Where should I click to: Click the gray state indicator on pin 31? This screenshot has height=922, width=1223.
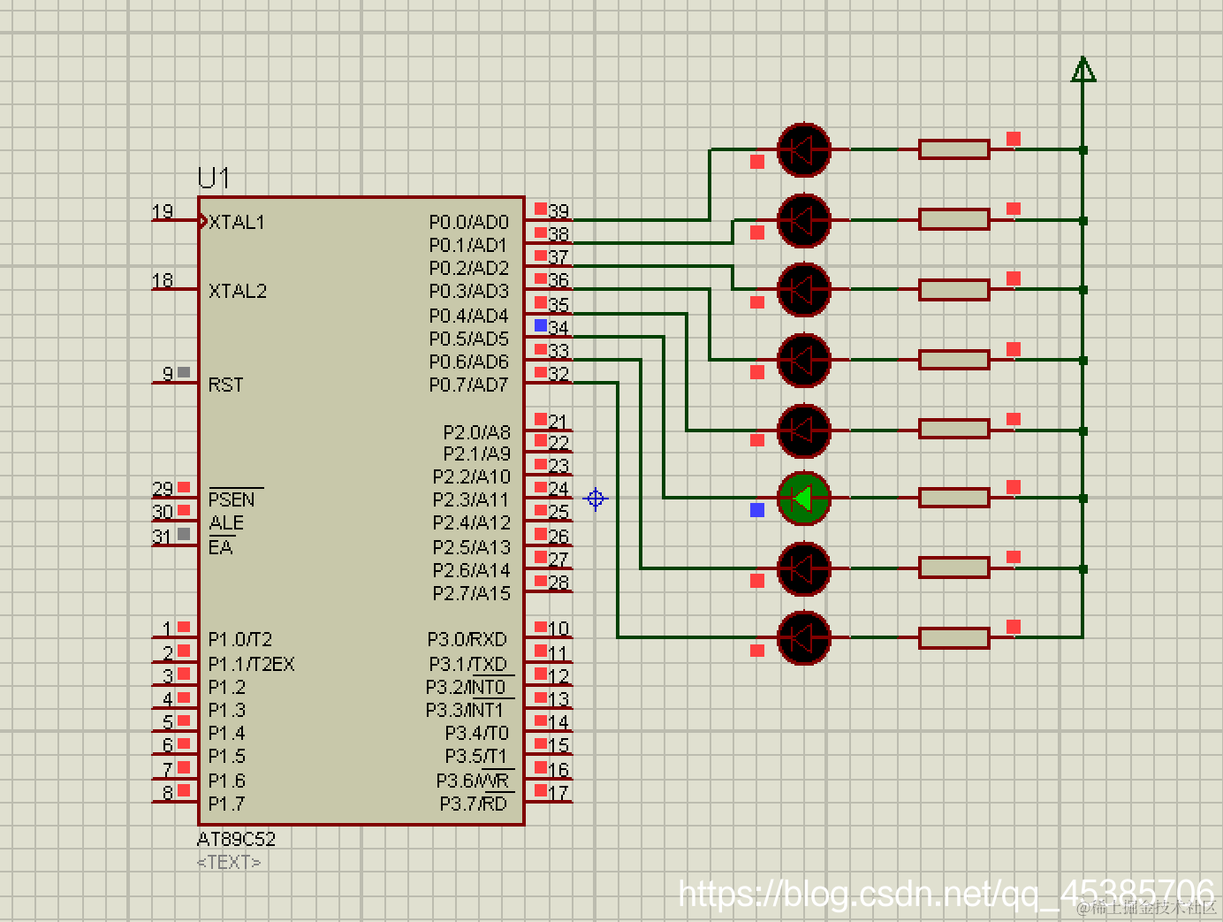[184, 534]
